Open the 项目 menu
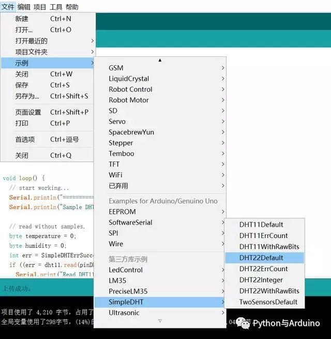Viewport: 331px width, 339px height. (x=40, y=7)
